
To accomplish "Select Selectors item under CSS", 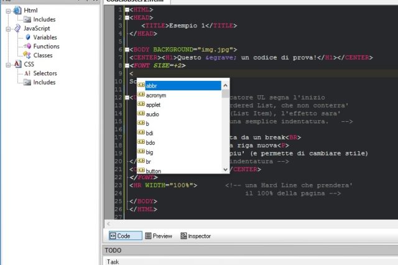I will (45, 73).
